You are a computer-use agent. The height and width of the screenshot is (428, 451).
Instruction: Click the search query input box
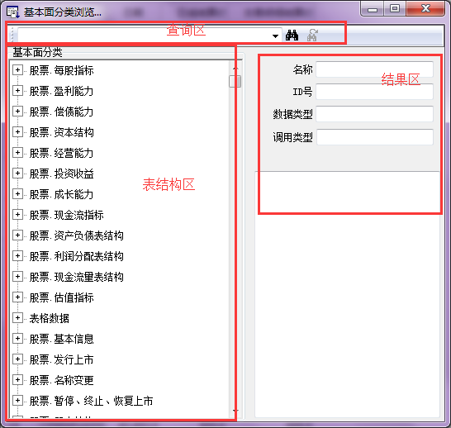tap(145, 36)
